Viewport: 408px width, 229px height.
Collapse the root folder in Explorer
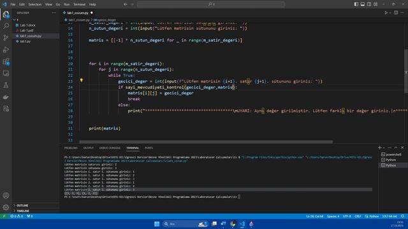(14, 20)
